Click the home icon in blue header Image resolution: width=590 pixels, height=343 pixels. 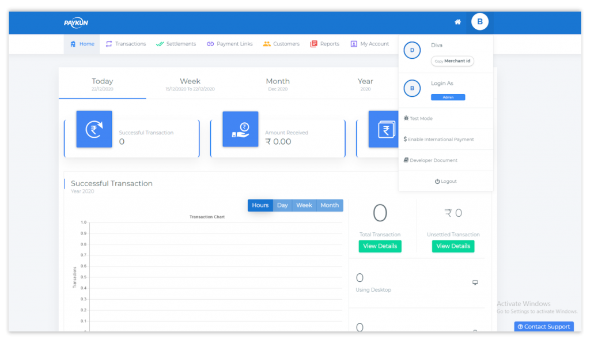point(457,22)
